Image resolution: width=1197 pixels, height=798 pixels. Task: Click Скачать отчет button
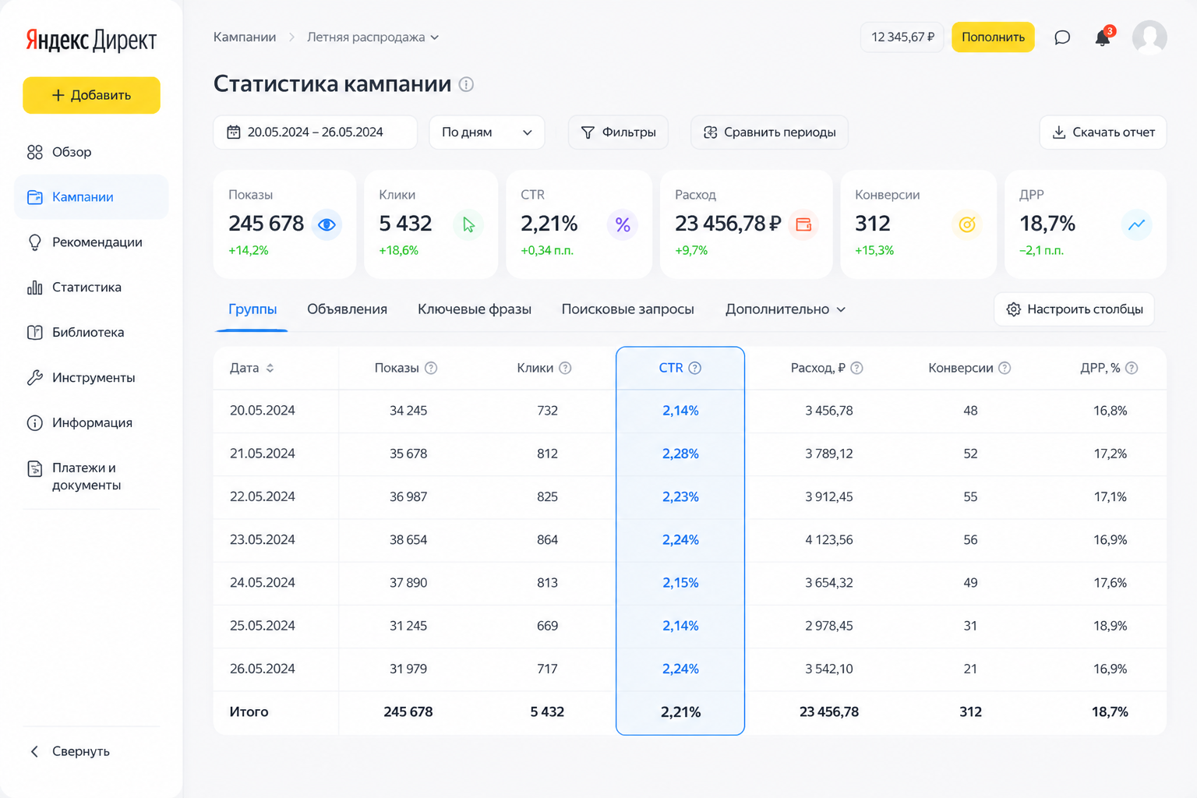click(1103, 132)
